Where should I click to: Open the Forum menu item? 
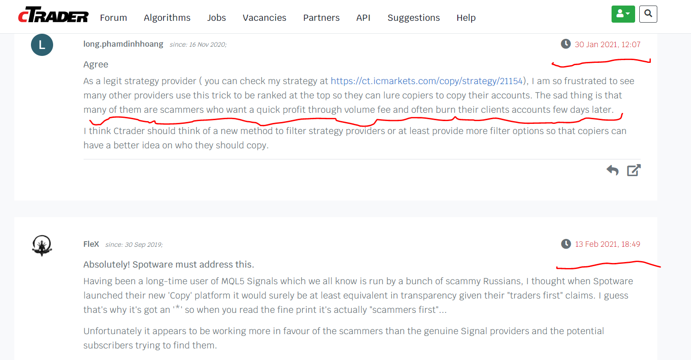pyautogui.click(x=113, y=18)
